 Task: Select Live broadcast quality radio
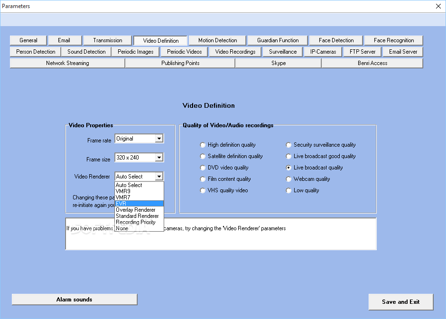click(288, 168)
